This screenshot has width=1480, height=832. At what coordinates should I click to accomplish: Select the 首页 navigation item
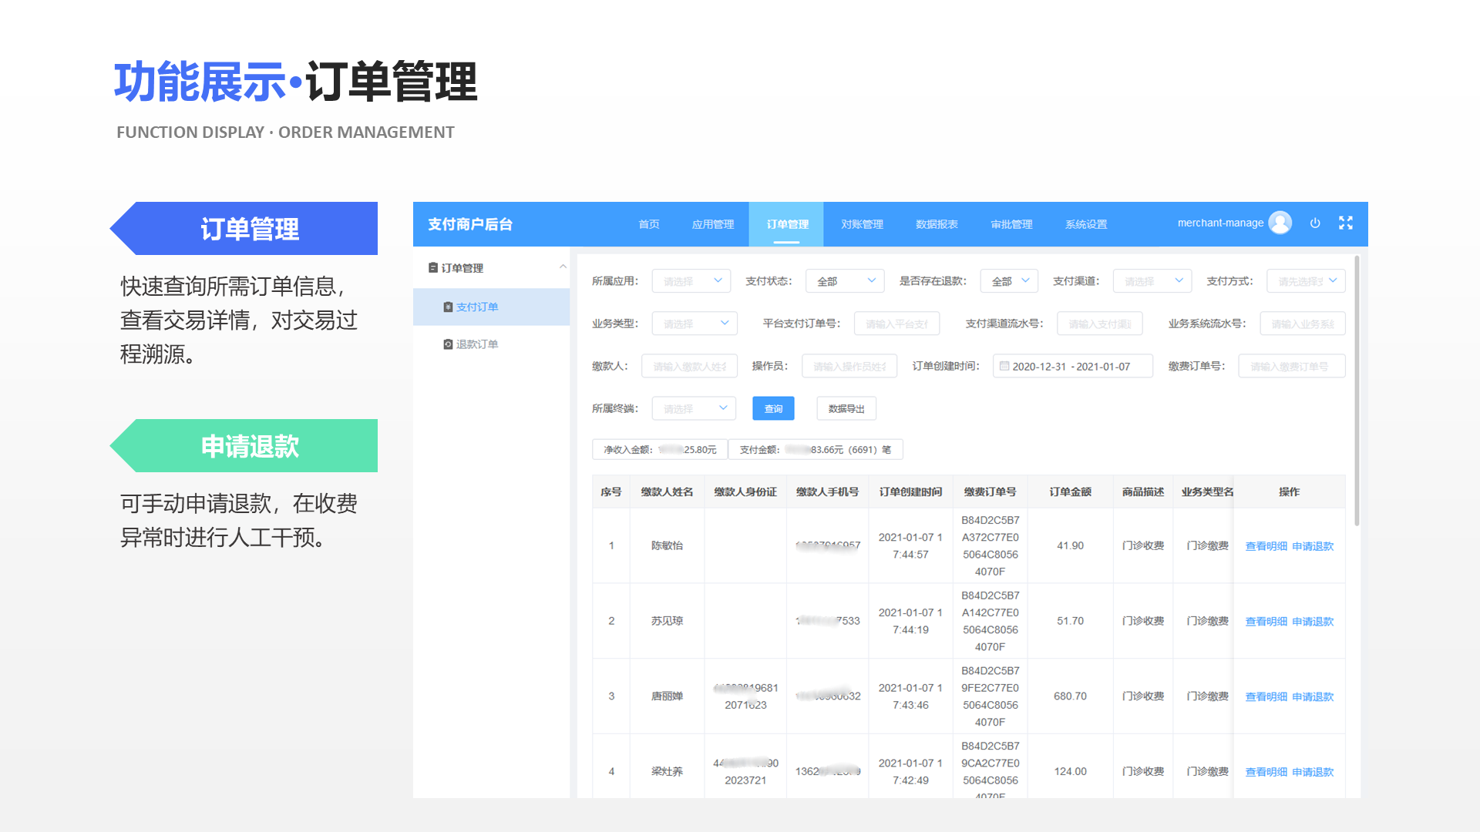(648, 224)
